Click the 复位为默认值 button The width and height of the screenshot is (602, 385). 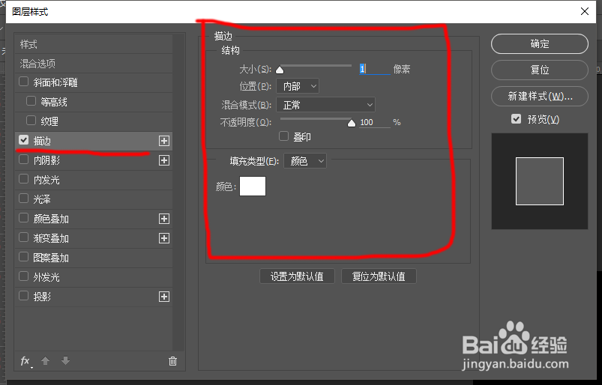click(379, 276)
